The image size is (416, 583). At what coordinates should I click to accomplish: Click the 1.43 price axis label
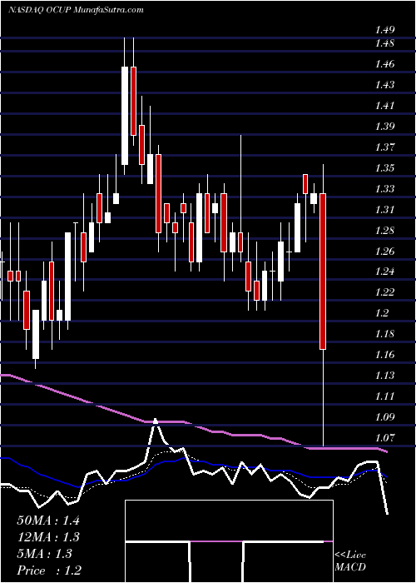point(384,85)
